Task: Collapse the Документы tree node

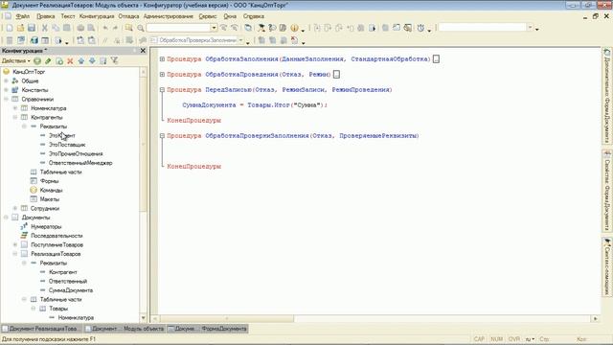Action: click(x=6, y=218)
